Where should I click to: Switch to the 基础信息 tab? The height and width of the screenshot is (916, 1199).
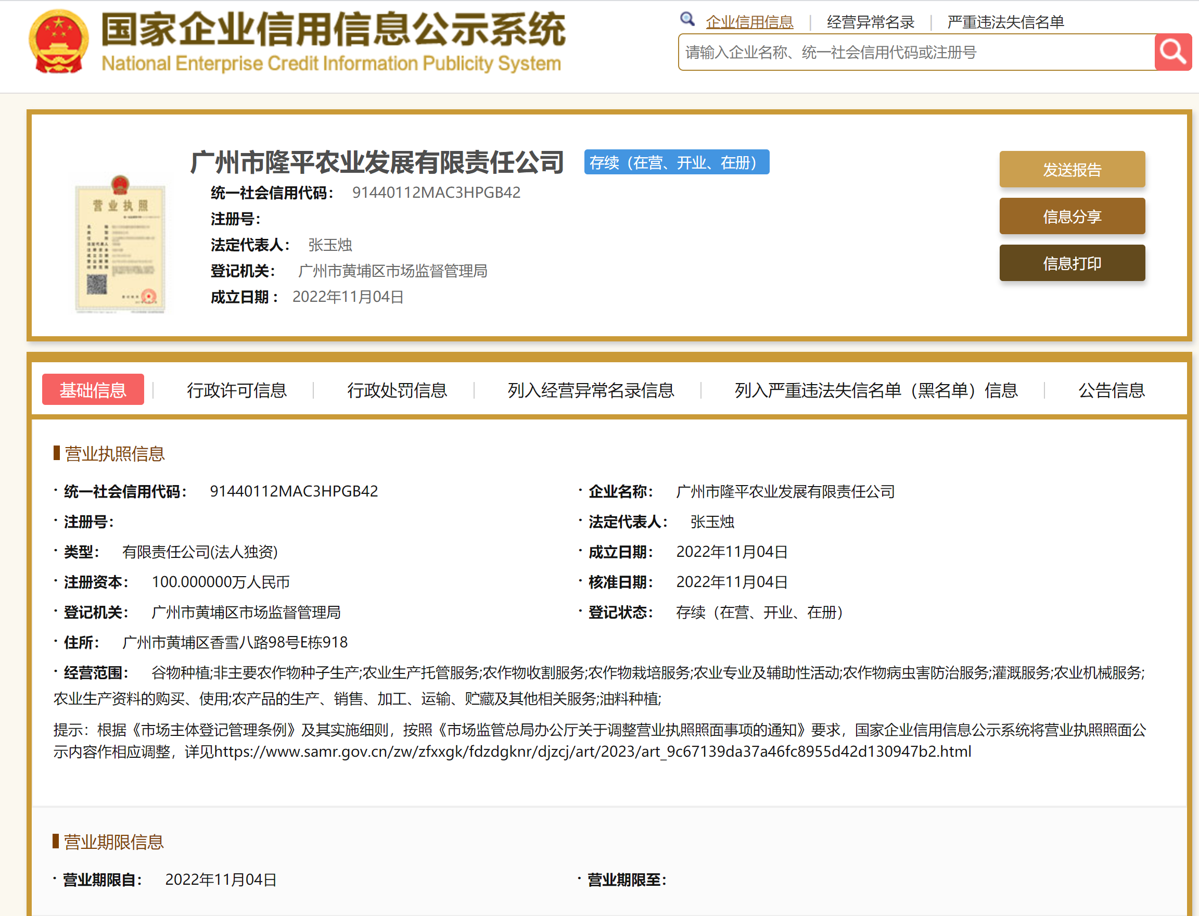coord(93,389)
